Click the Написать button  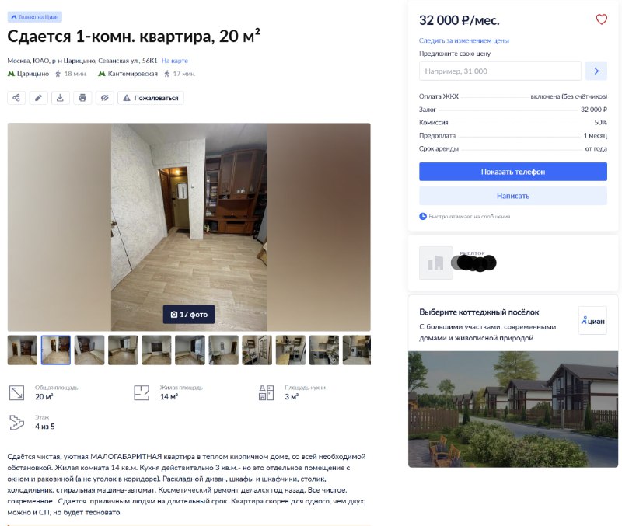[x=513, y=196]
